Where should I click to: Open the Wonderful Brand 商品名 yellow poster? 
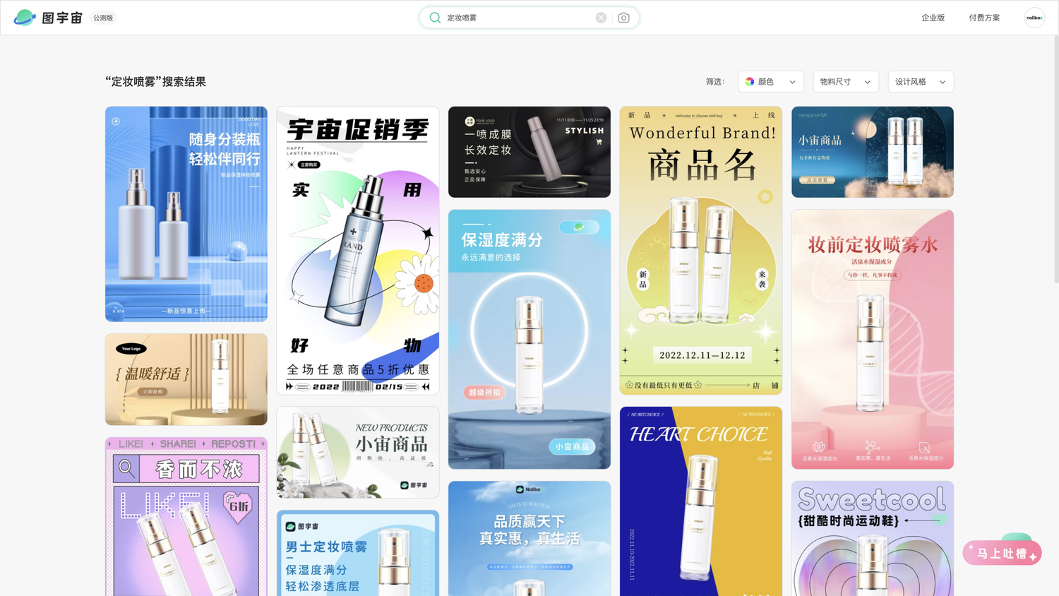click(x=701, y=251)
